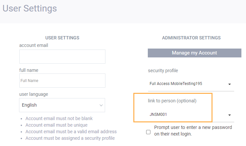The width and height of the screenshot is (246, 146).
Task: Click the 'link to person (optional)' label
Action: (172, 101)
